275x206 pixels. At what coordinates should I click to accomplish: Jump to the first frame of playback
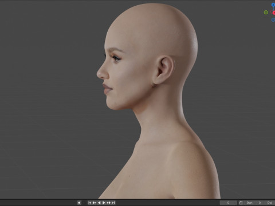(x=89, y=203)
